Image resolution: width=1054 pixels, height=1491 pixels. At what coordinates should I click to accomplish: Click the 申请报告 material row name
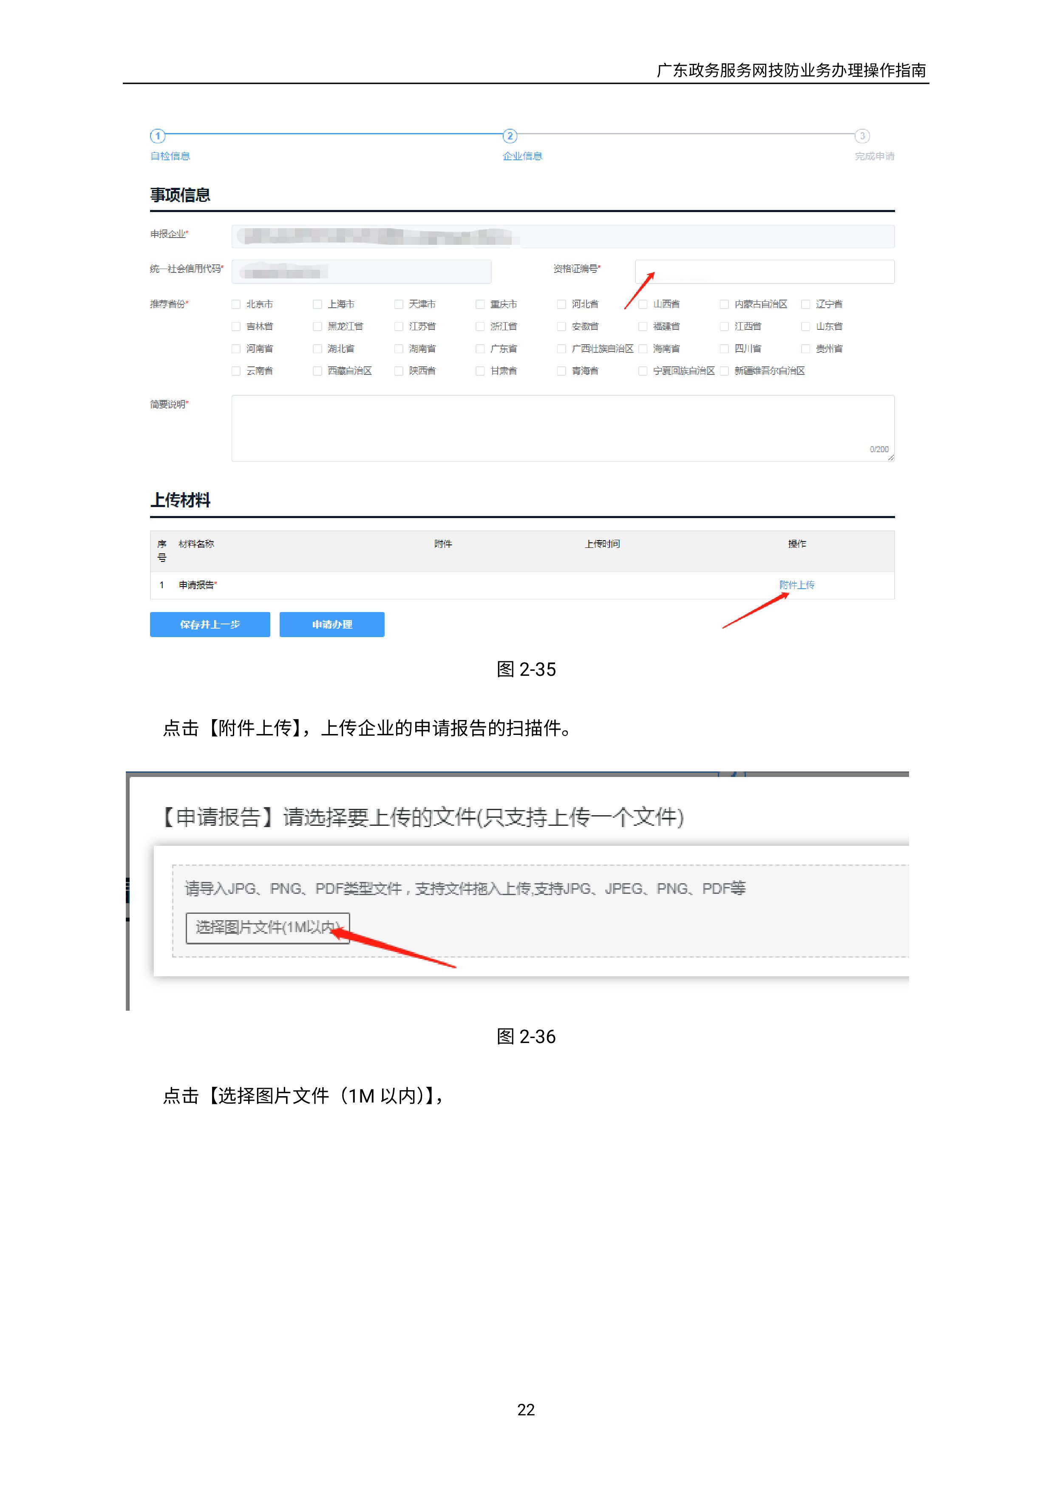point(198,585)
